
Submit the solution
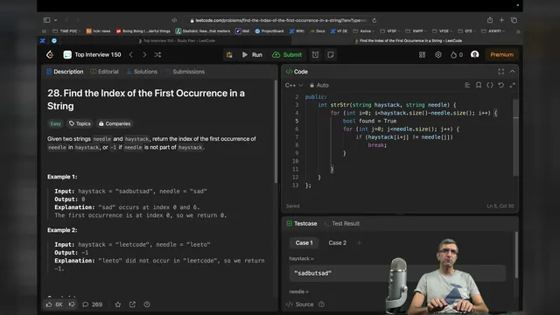tap(287, 54)
